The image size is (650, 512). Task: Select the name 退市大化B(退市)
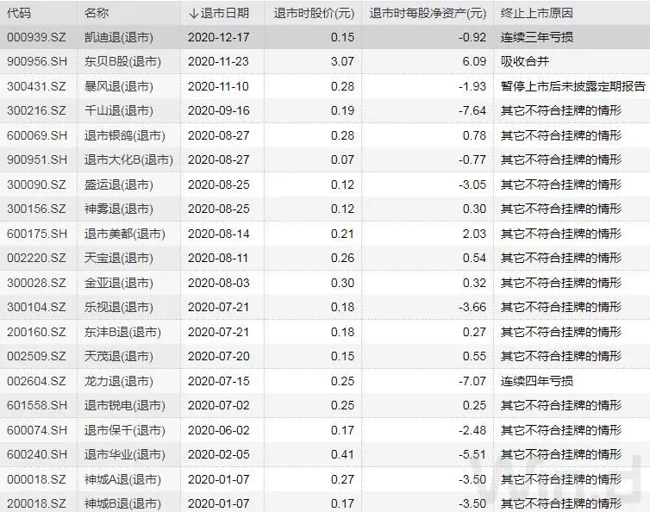[128, 159]
